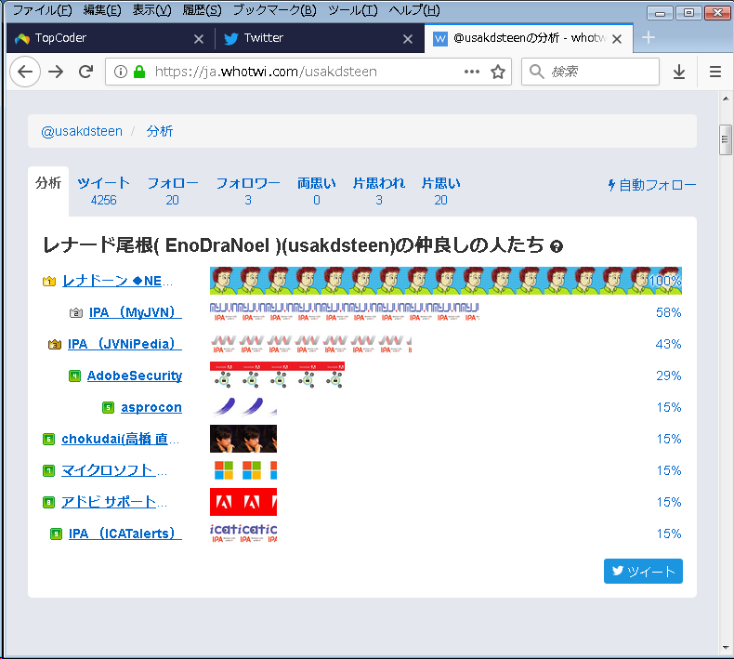Click chokudai photo avatar bar
Screen dimensions: 734x659
[x=242, y=439]
